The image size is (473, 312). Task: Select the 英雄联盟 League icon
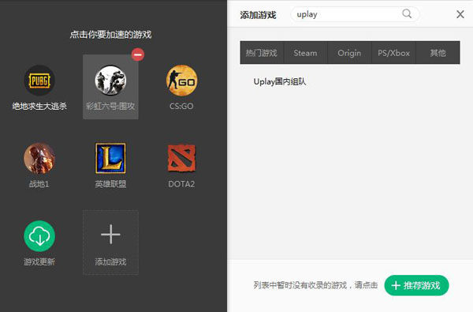coord(110,159)
